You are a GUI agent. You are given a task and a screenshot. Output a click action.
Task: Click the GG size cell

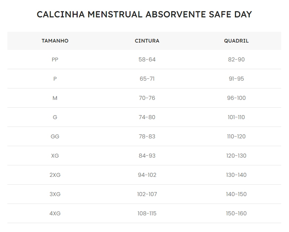point(55,137)
